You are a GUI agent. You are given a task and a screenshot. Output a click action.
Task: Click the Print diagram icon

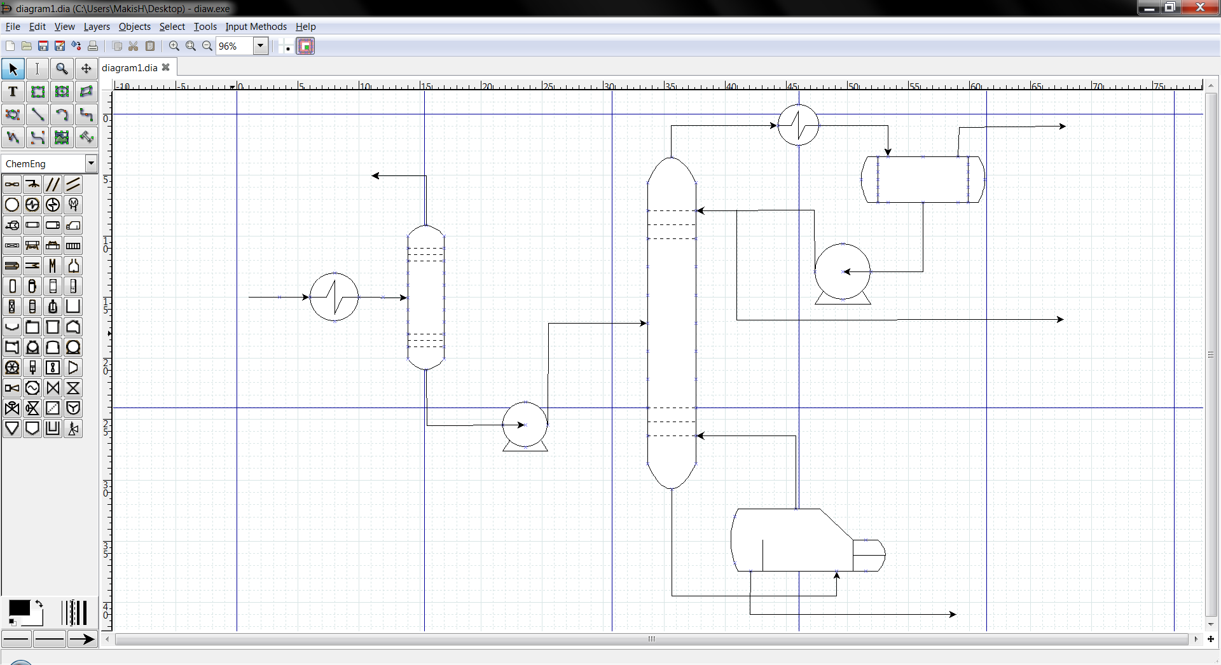point(93,46)
